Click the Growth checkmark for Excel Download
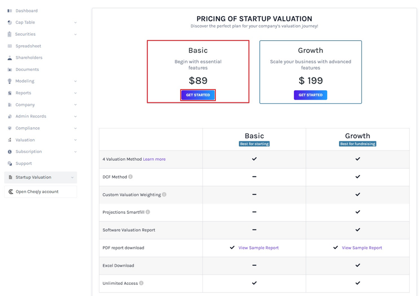 pos(357,265)
